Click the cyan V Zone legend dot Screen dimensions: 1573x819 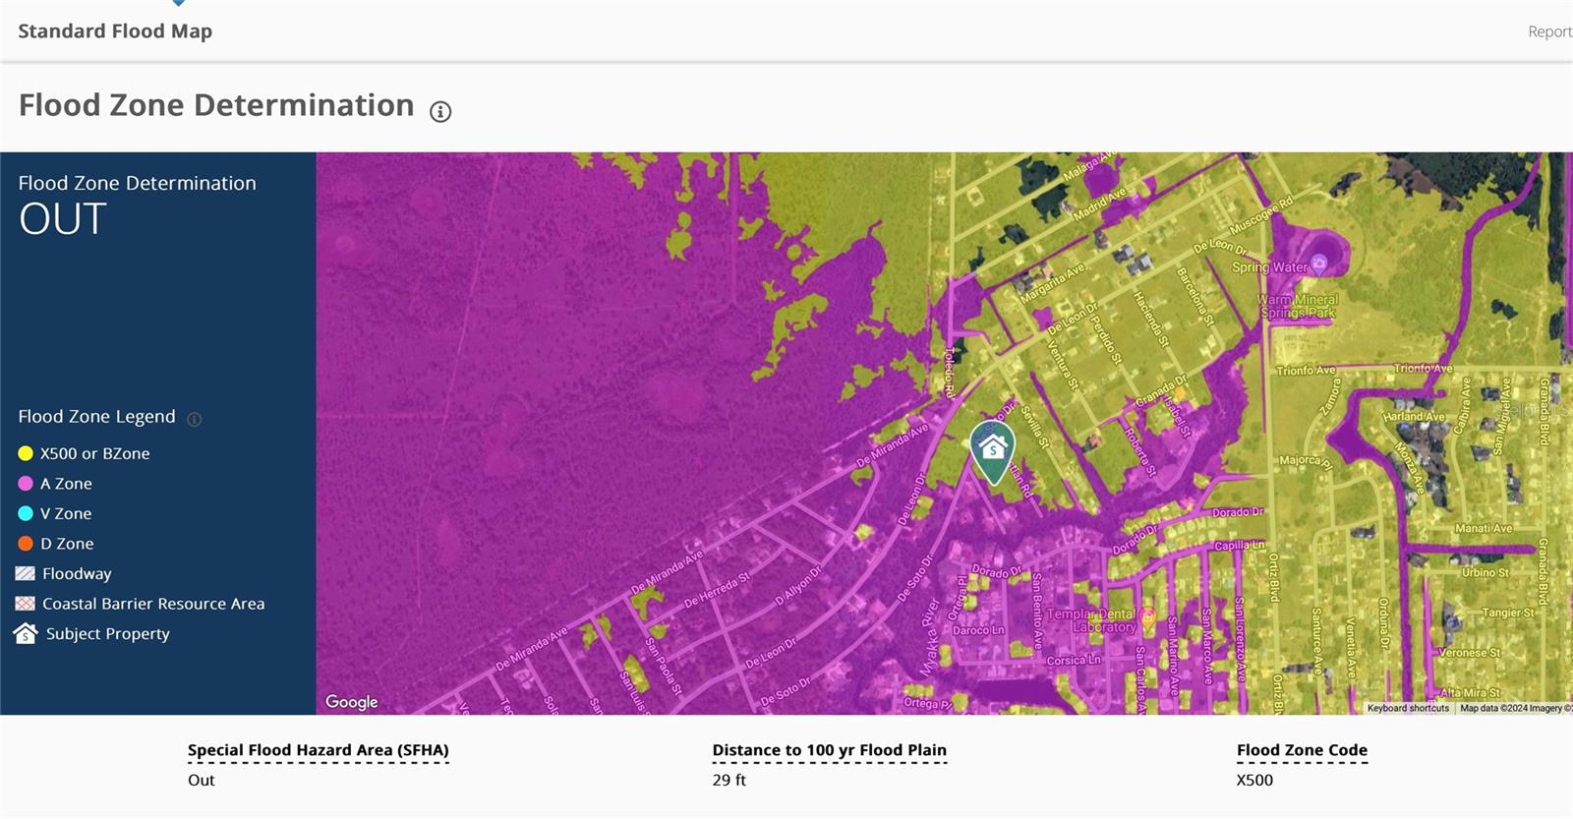click(26, 513)
